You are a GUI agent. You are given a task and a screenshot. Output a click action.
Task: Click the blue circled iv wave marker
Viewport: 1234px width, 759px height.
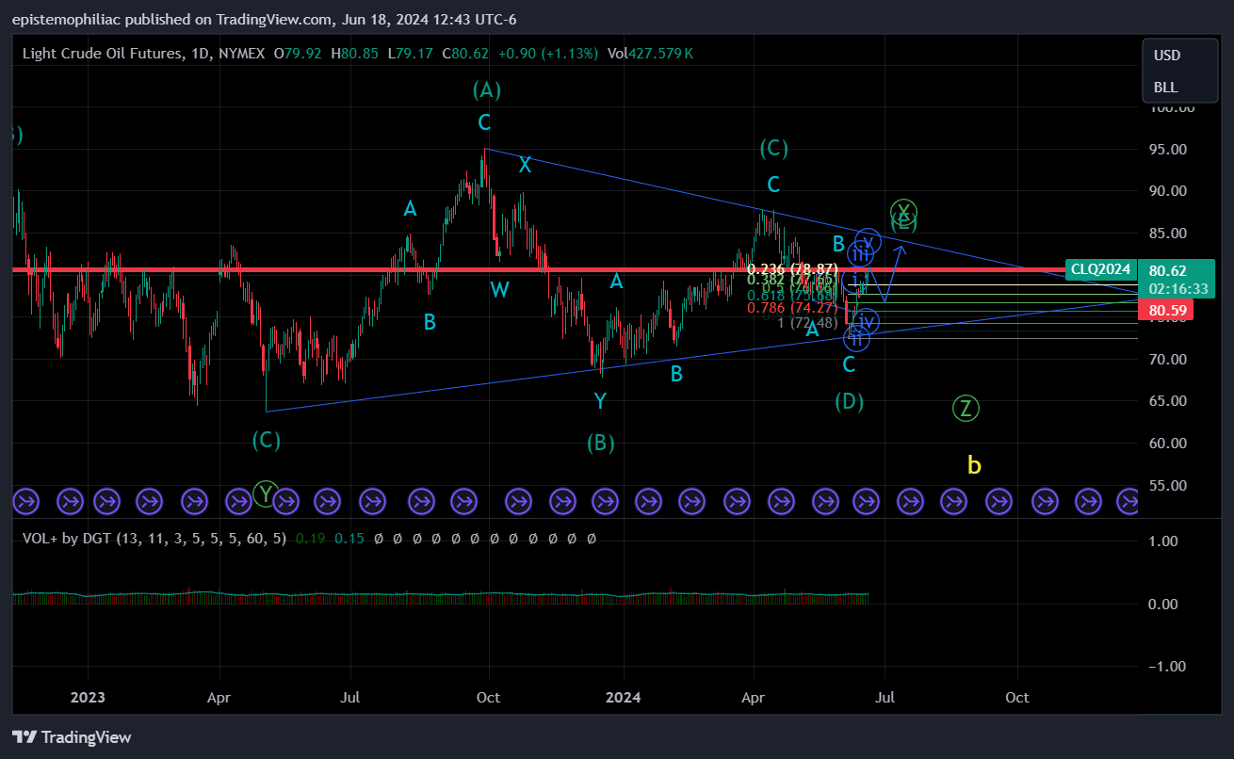867,322
